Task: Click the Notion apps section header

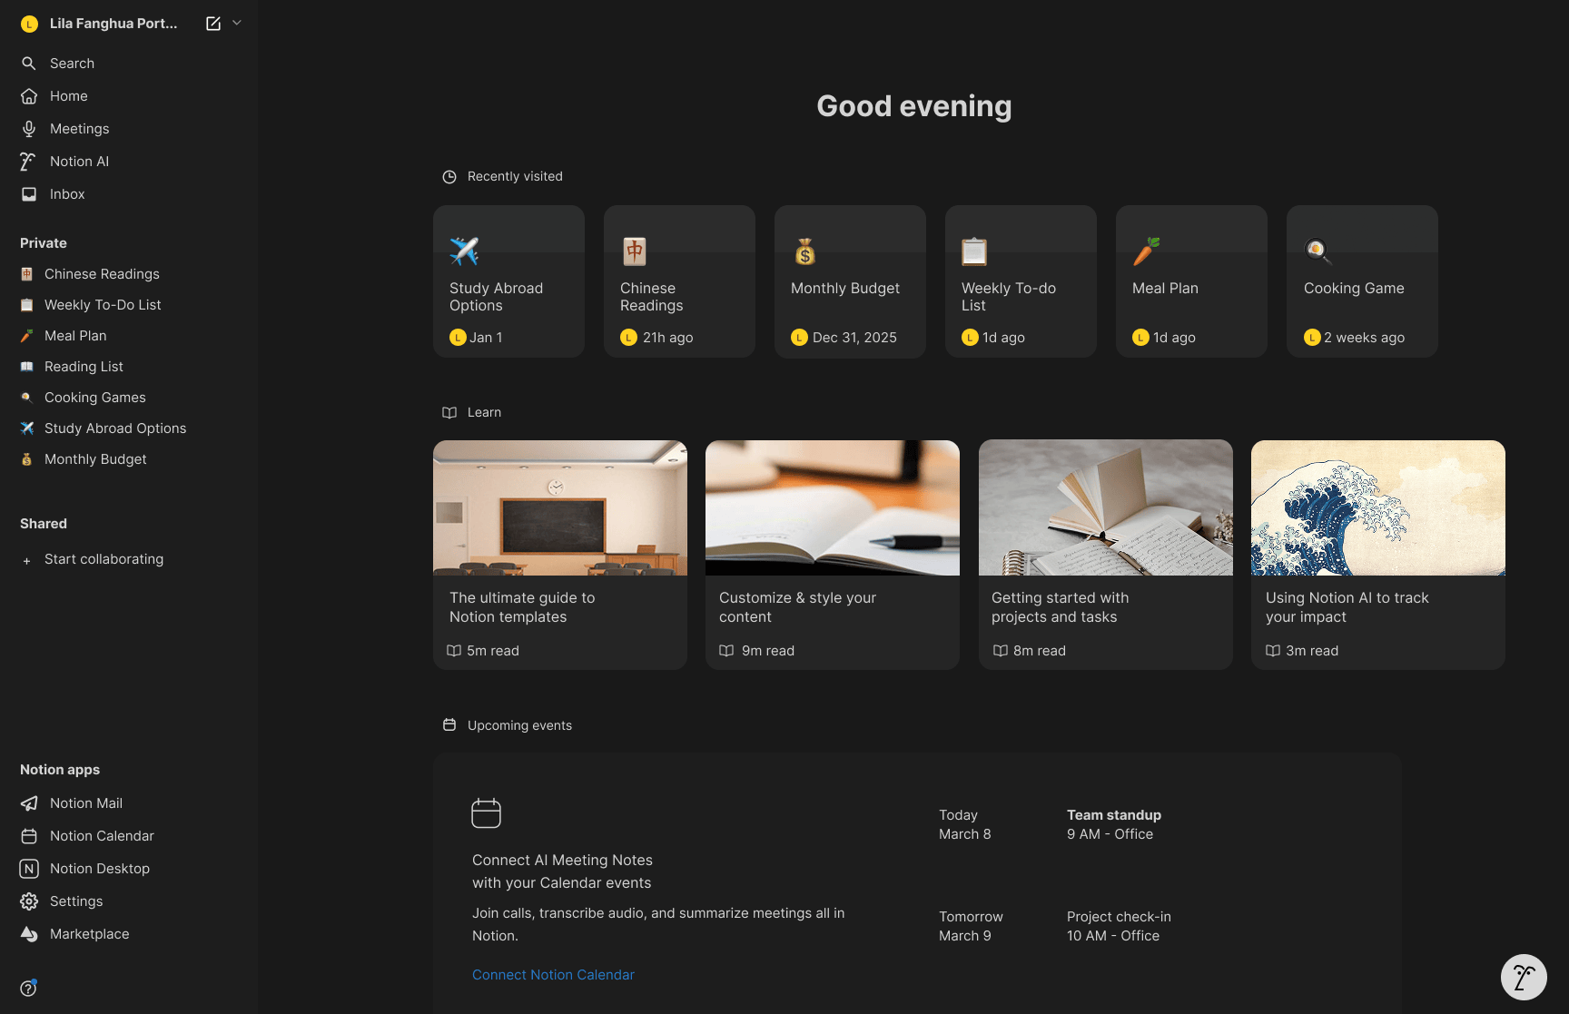Action: point(60,770)
